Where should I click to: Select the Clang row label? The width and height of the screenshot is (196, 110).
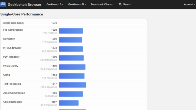(x=7, y=75)
